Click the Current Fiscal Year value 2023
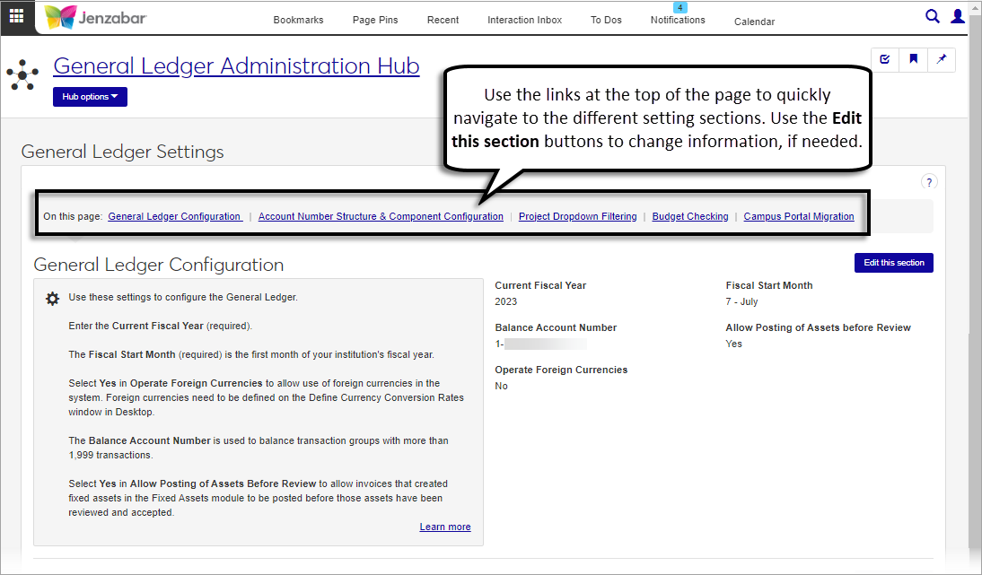The image size is (982, 575). tap(506, 301)
